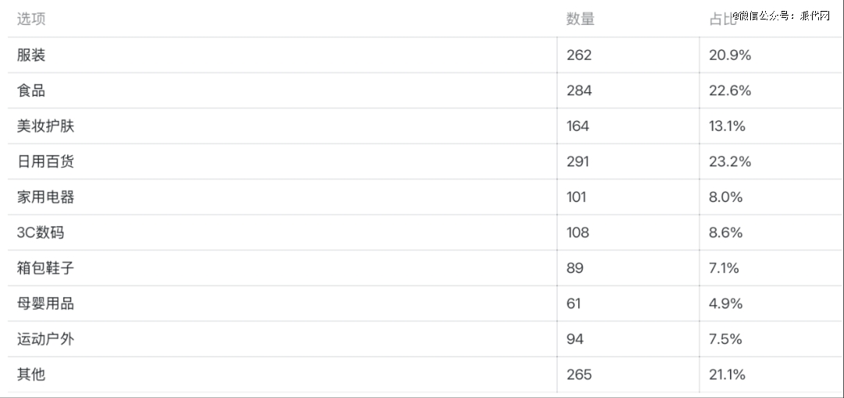This screenshot has height=398, width=844.
Task: Click the 家用电器 row label
Action: click(45, 197)
